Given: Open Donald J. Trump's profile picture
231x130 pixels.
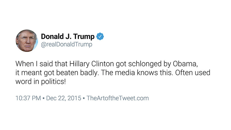Looking at the screenshot, I should coord(27,41).
